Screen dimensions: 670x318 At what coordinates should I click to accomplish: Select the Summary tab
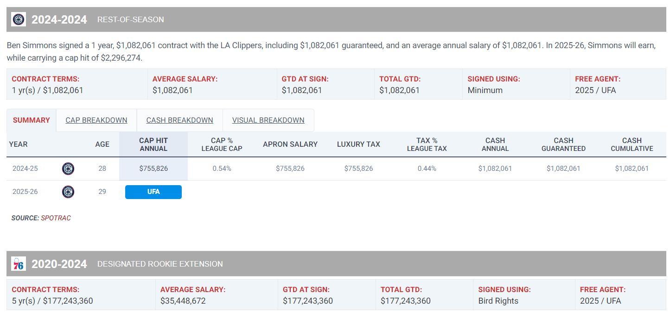click(32, 120)
